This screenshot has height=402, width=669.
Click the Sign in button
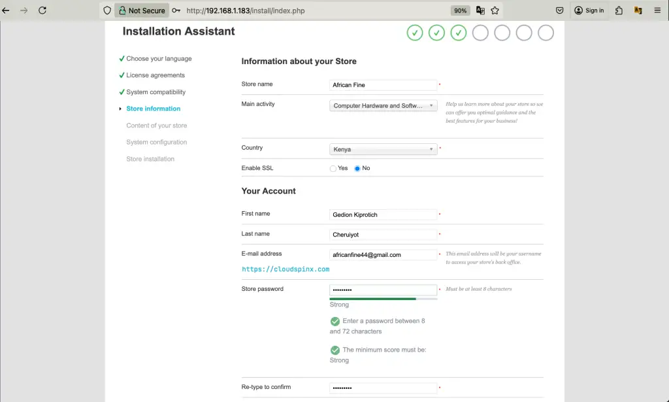click(590, 10)
